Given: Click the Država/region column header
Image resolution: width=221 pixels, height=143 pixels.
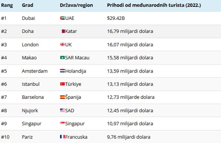Looking at the screenshot, I should 76,5.
